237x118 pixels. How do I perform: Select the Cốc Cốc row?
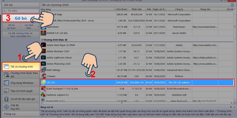click(137, 83)
